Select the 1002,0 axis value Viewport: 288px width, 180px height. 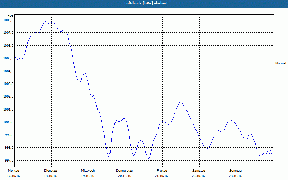tap(8, 96)
